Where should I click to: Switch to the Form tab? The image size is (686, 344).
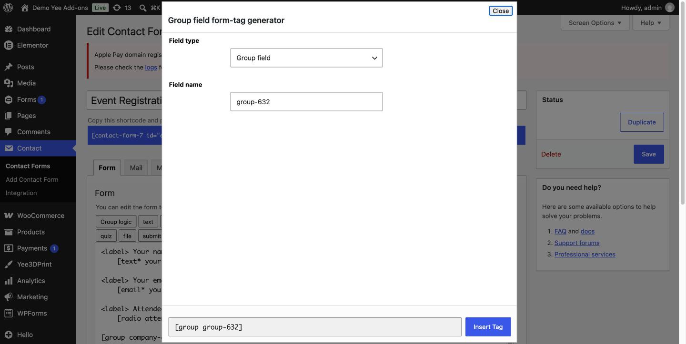(107, 167)
